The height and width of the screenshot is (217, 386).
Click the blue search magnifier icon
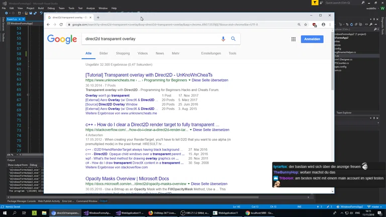point(233,39)
